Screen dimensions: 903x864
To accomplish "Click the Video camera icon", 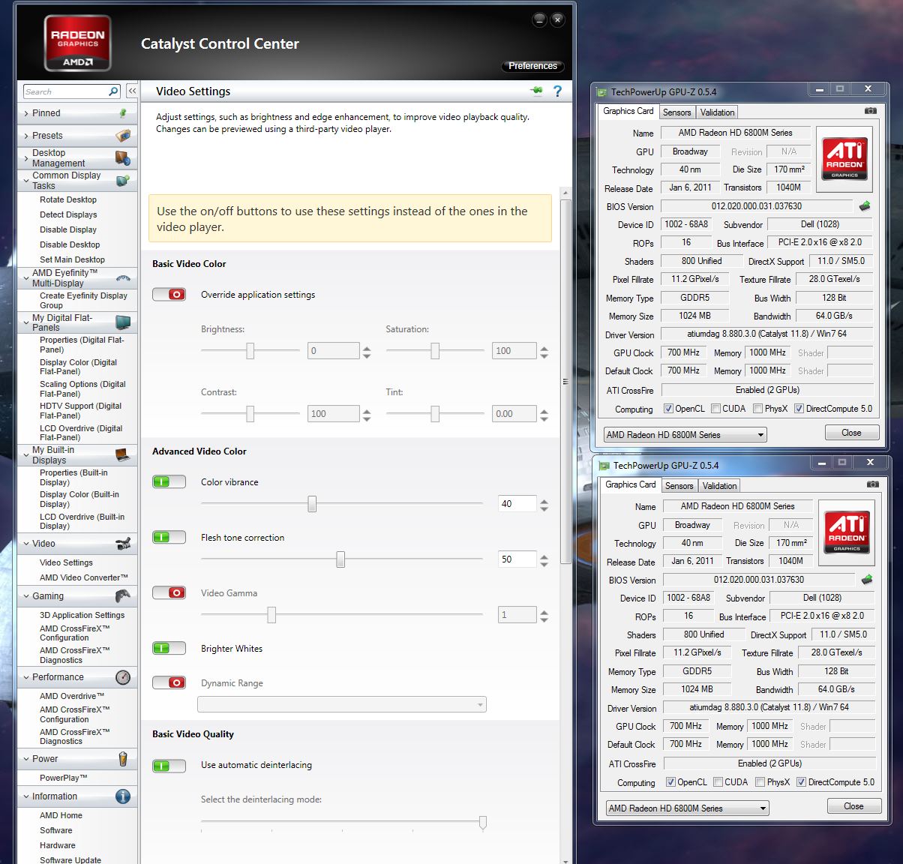I will (123, 544).
